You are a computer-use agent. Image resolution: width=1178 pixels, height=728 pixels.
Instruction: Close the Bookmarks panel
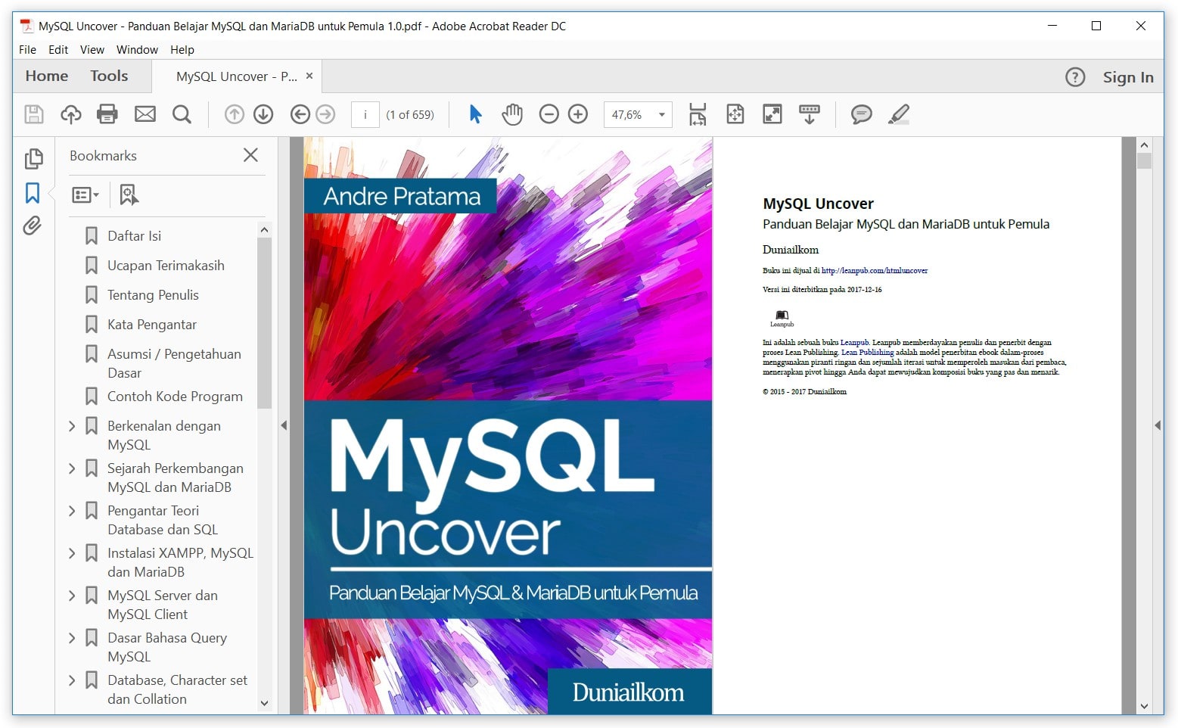coord(250,155)
